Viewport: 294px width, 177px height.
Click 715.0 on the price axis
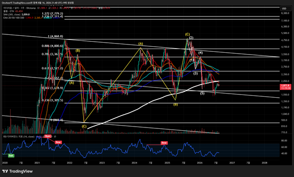tap(284, 132)
